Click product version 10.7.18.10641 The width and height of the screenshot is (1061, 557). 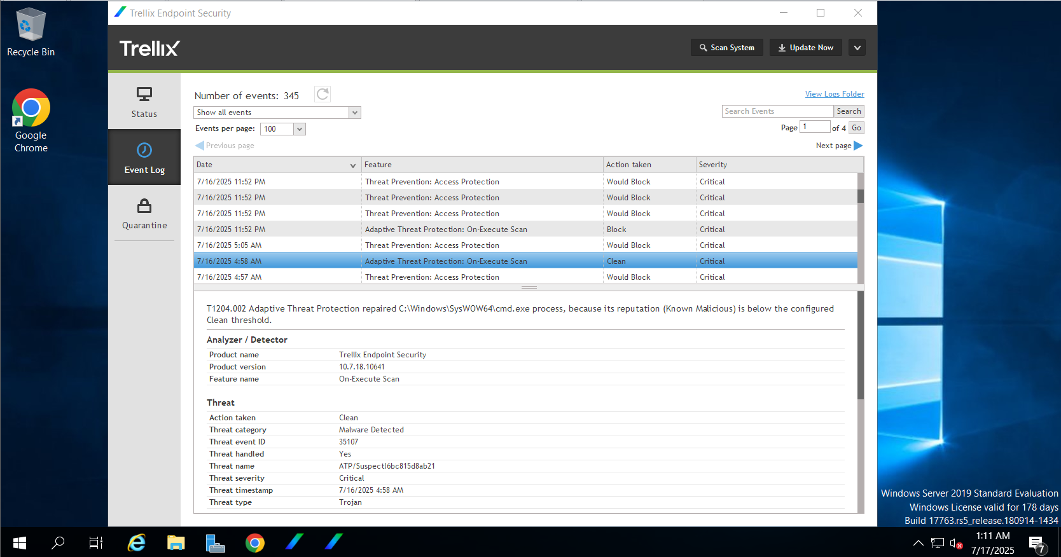pyautogui.click(x=361, y=367)
